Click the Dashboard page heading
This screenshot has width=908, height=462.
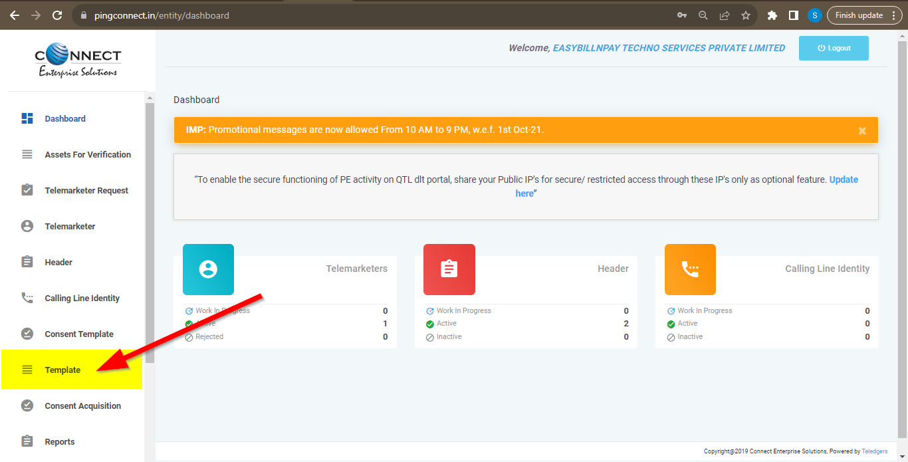[196, 100]
